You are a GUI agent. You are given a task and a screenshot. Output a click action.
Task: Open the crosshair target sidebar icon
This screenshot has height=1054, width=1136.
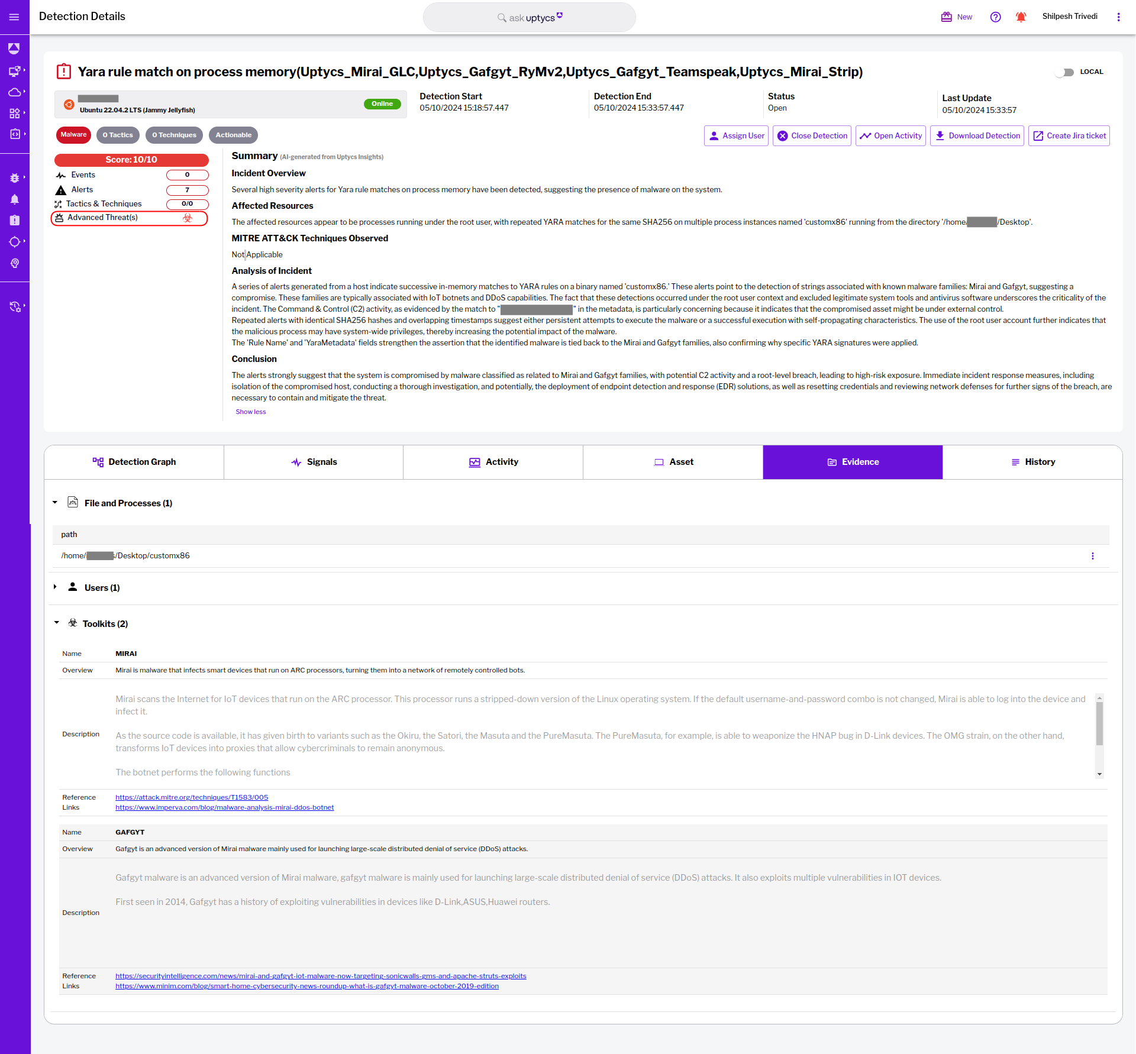[x=14, y=242]
